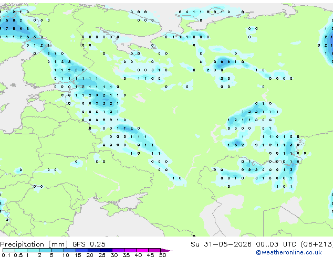Screen dimensions: 333x257
Task: Click the '45' legend scale label
Action: coord(150,255)
